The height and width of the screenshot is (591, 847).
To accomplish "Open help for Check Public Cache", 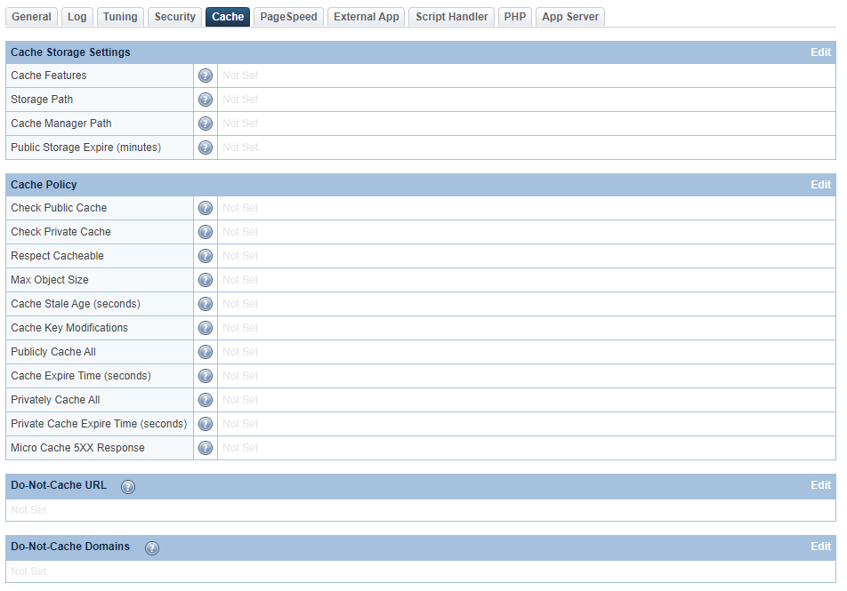I will point(206,207).
